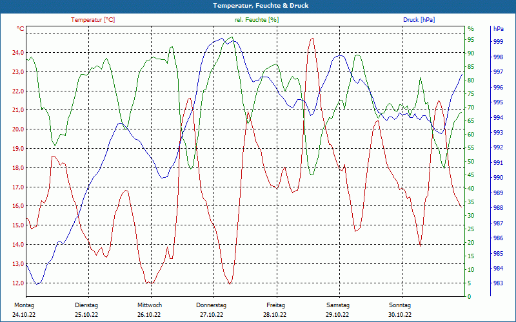Click the '18,0' temperature axis value
The height and width of the screenshot is (322, 516).
(18, 168)
